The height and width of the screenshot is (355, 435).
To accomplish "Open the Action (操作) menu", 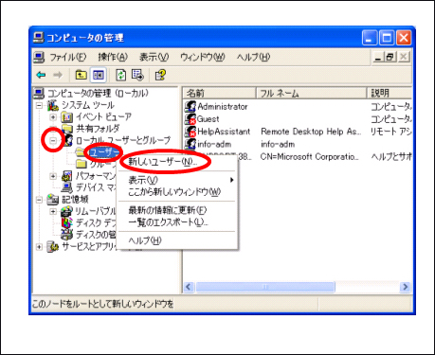I will click(x=113, y=57).
